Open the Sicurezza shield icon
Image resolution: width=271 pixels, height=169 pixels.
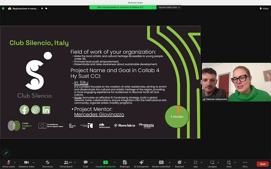[x=48, y=163]
